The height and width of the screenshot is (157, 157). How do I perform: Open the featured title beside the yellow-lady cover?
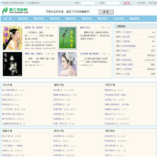[x=34, y=27]
